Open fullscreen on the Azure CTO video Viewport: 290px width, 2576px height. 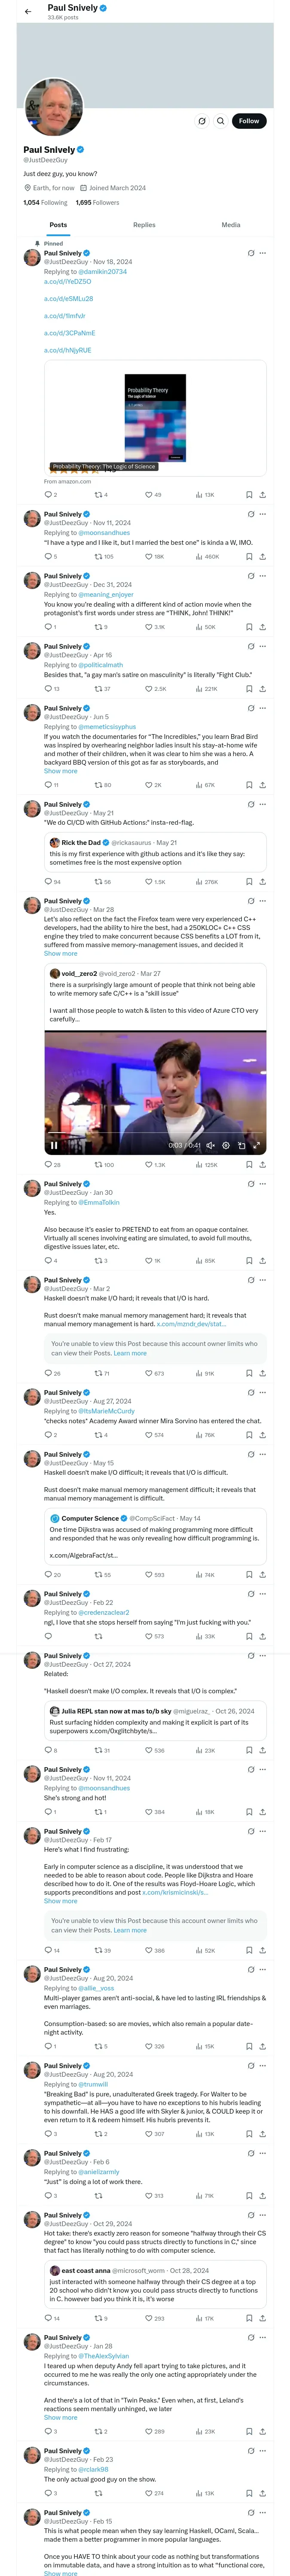pyautogui.click(x=256, y=1145)
